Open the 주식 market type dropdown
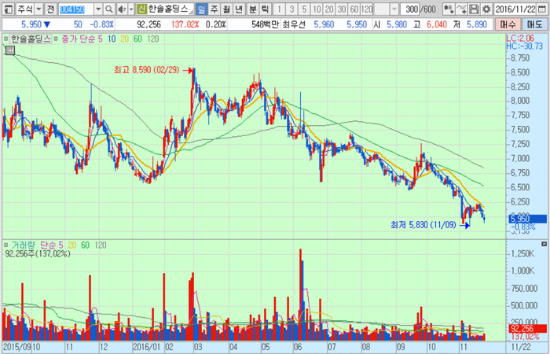This screenshot has width=550, height=354. pos(37,8)
